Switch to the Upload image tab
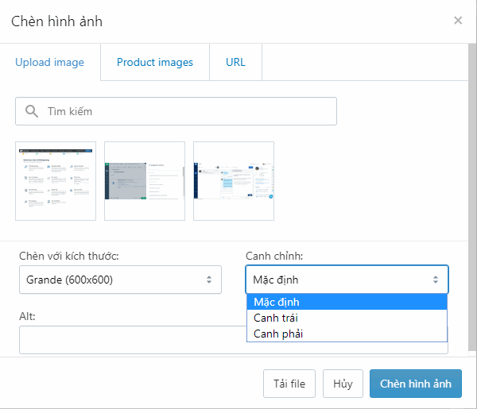This screenshot has height=409, width=477. (49, 63)
